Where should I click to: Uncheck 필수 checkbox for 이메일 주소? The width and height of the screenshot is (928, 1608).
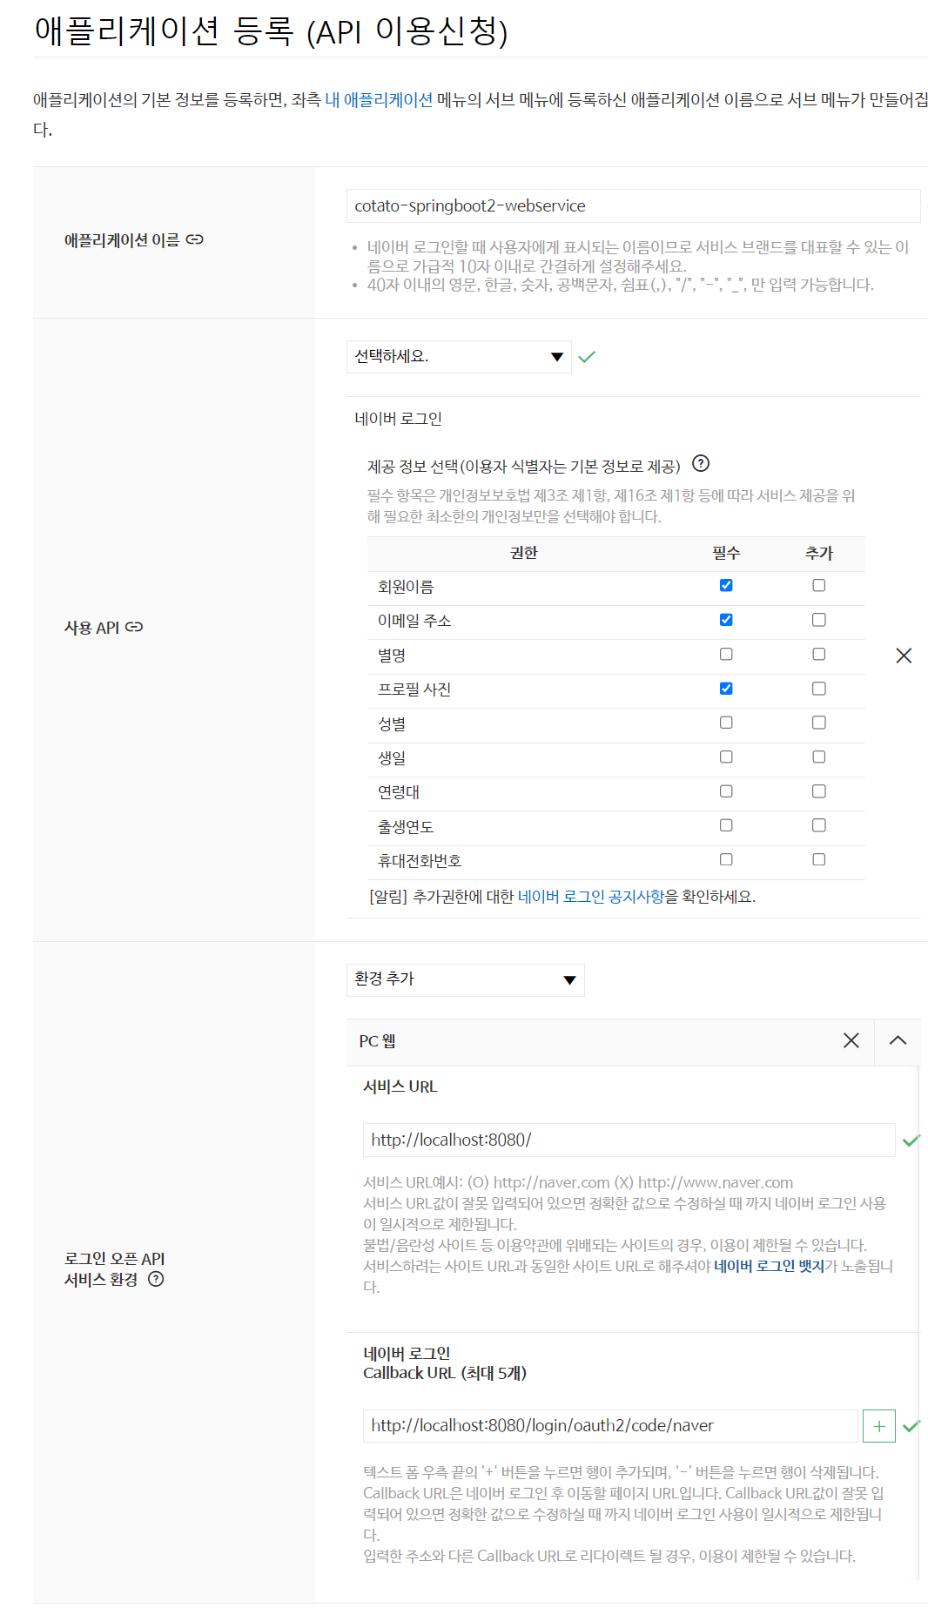[x=726, y=620]
